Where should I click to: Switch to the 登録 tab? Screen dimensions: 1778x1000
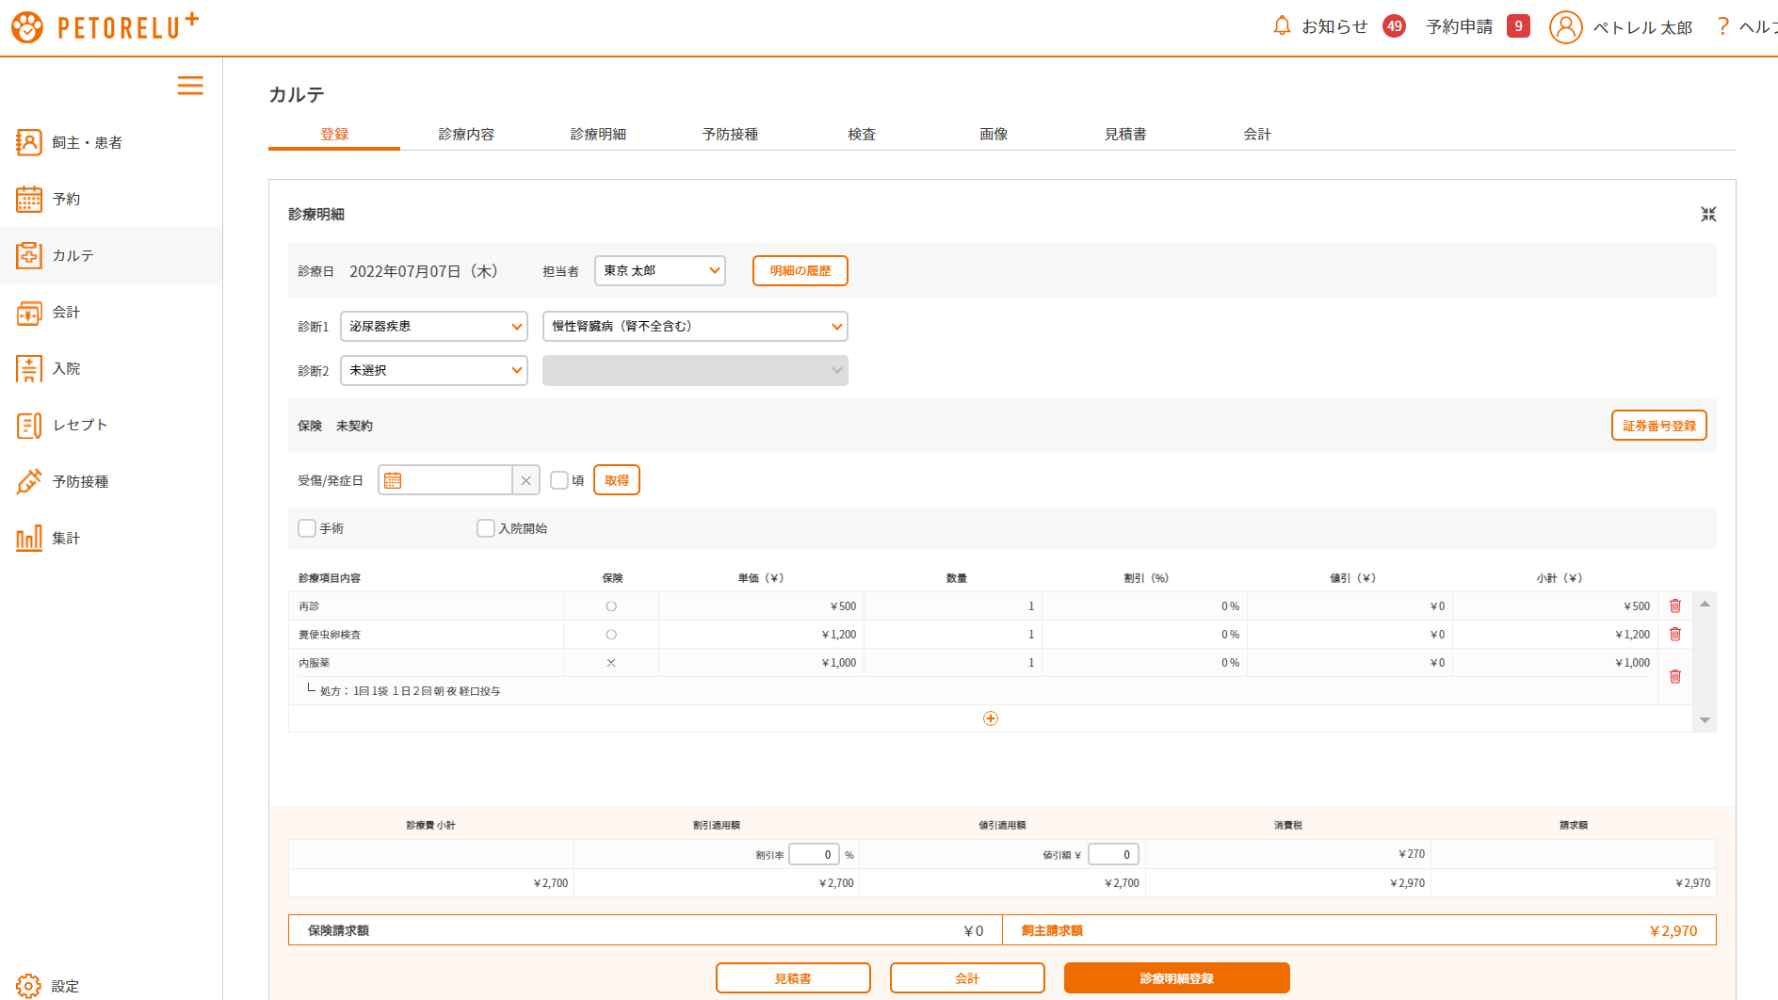coord(334,134)
